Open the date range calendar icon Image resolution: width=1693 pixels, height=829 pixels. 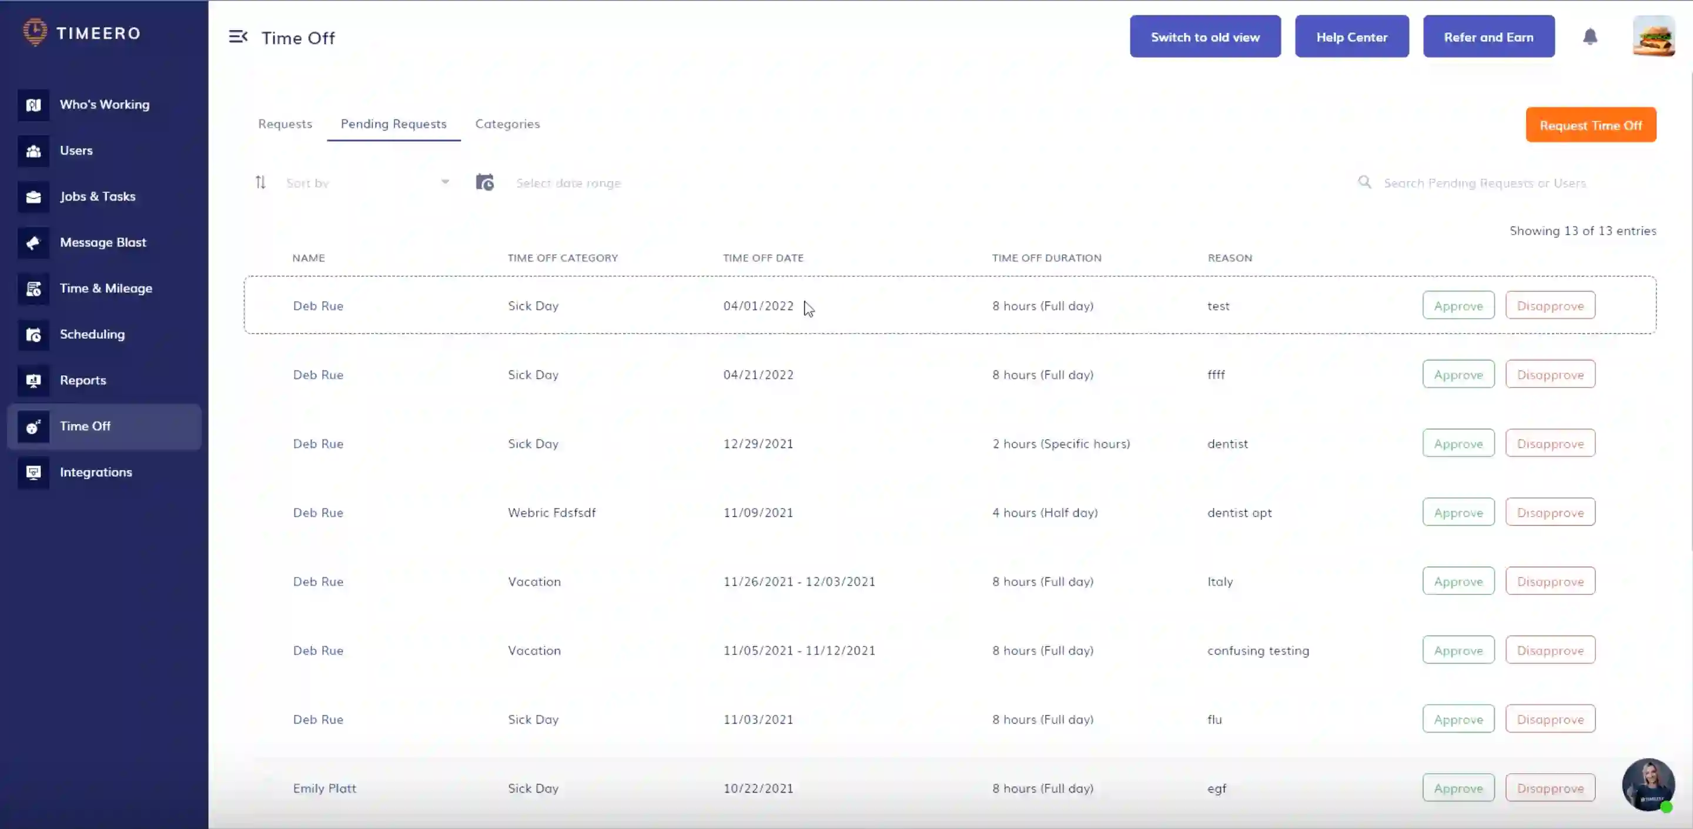tap(484, 182)
